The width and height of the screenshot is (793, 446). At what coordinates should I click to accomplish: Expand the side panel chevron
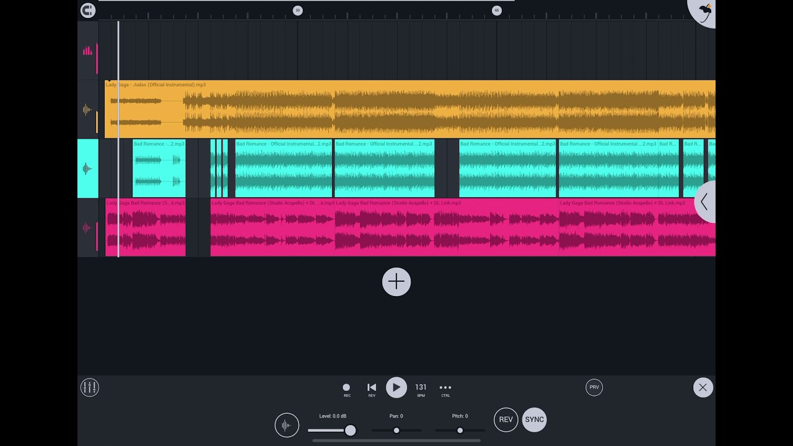(705, 202)
